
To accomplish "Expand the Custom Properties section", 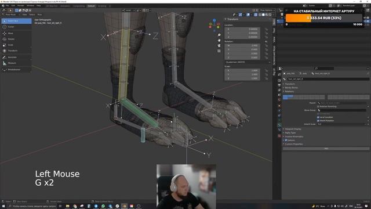I will pyautogui.click(x=294, y=144).
